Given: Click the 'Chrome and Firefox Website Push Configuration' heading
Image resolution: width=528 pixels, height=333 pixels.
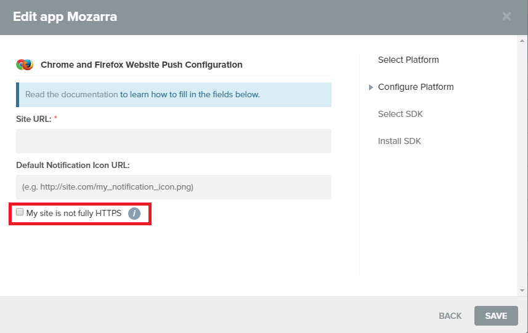Looking at the screenshot, I should [x=142, y=65].
